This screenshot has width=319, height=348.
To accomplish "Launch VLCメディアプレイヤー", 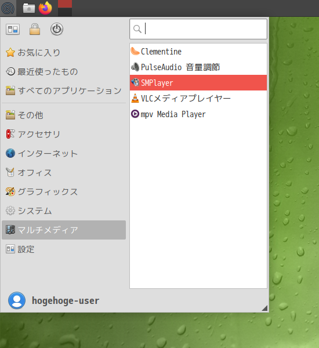I will pos(198,99).
